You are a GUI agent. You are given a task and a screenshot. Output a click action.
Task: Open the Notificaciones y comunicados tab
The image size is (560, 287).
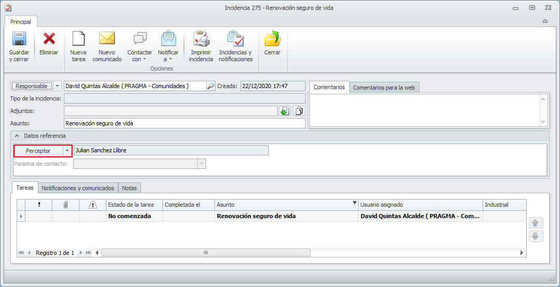point(78,188)
